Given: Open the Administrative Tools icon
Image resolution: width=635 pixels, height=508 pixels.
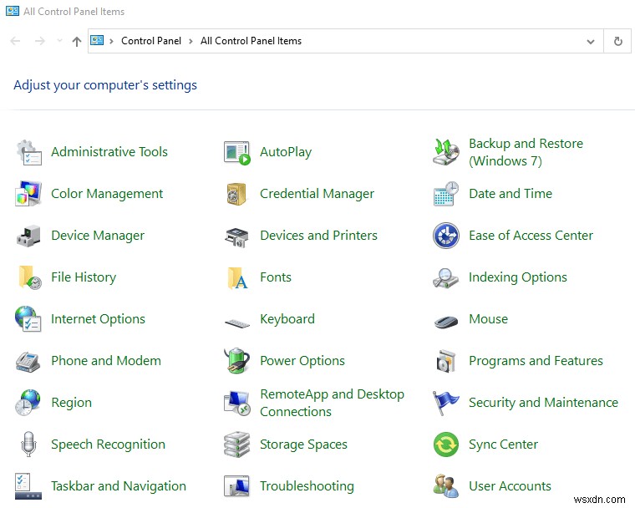Looking at the screenshot, I should [28, 152].
